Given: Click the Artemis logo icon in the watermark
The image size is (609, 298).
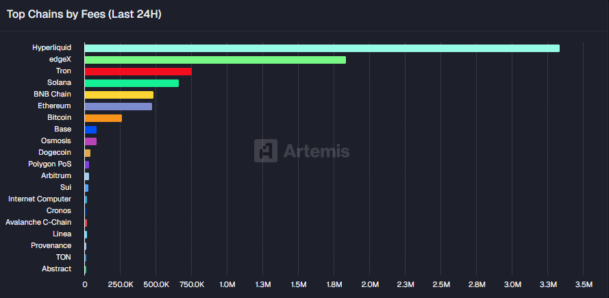Looking at the screenshot, I should [266, 151].
